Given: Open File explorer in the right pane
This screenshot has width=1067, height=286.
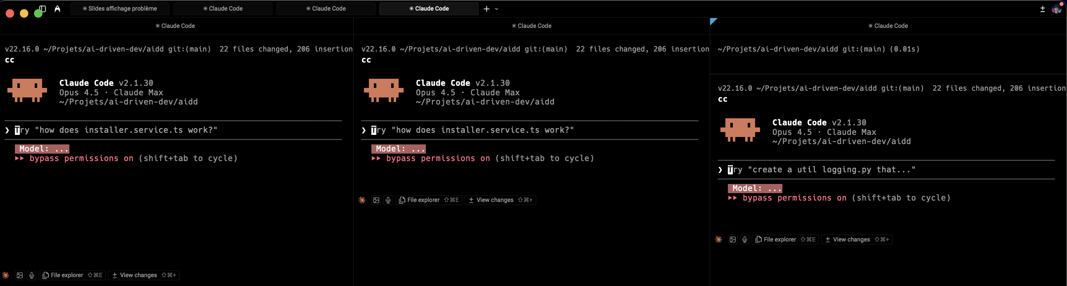Looking at the screenshot, I should point(786,240).
